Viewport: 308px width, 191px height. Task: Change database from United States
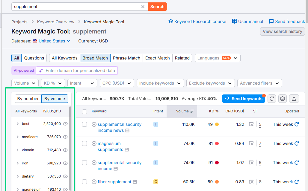(52, 41)
